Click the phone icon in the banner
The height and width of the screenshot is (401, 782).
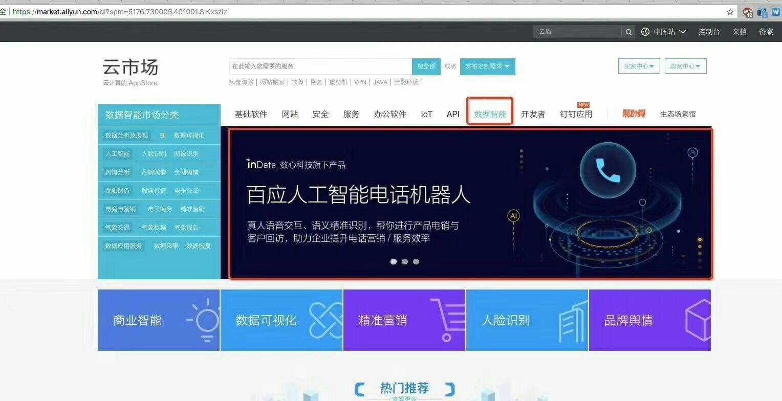[x=608, y=170]
